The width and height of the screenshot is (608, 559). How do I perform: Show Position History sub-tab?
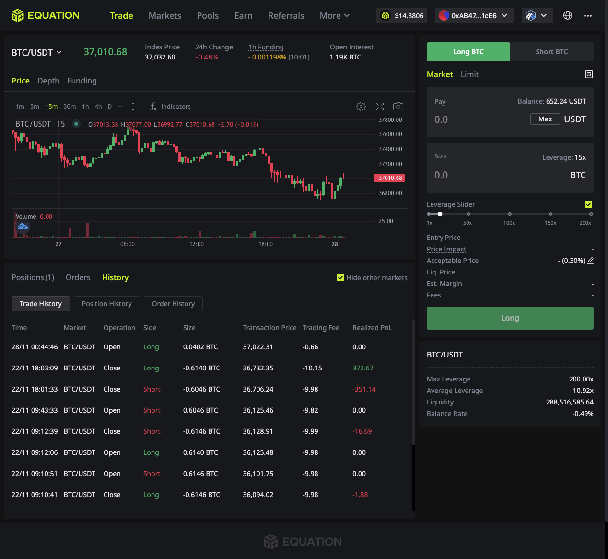coord(107,304)
